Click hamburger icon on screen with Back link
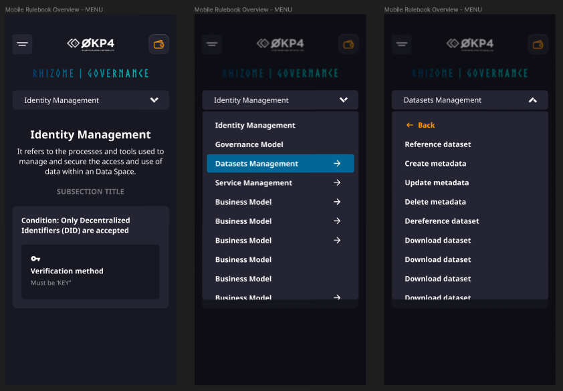The width and height of the screenshot is (563, 391). pyautogui.click(x=401, y=44)
